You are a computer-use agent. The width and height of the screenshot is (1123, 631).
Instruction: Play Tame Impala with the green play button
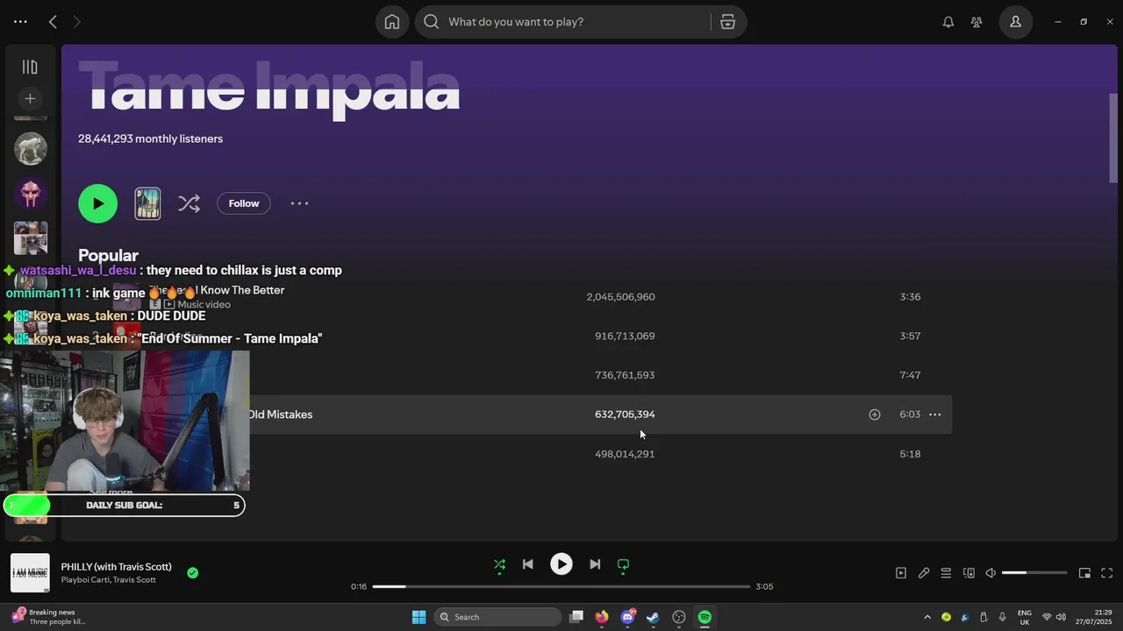(x=97, y=203)
